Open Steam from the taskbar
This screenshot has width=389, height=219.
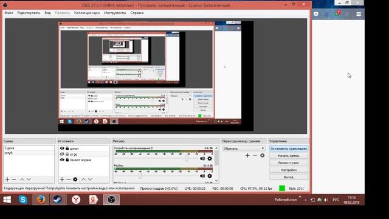tap(58, 200)
